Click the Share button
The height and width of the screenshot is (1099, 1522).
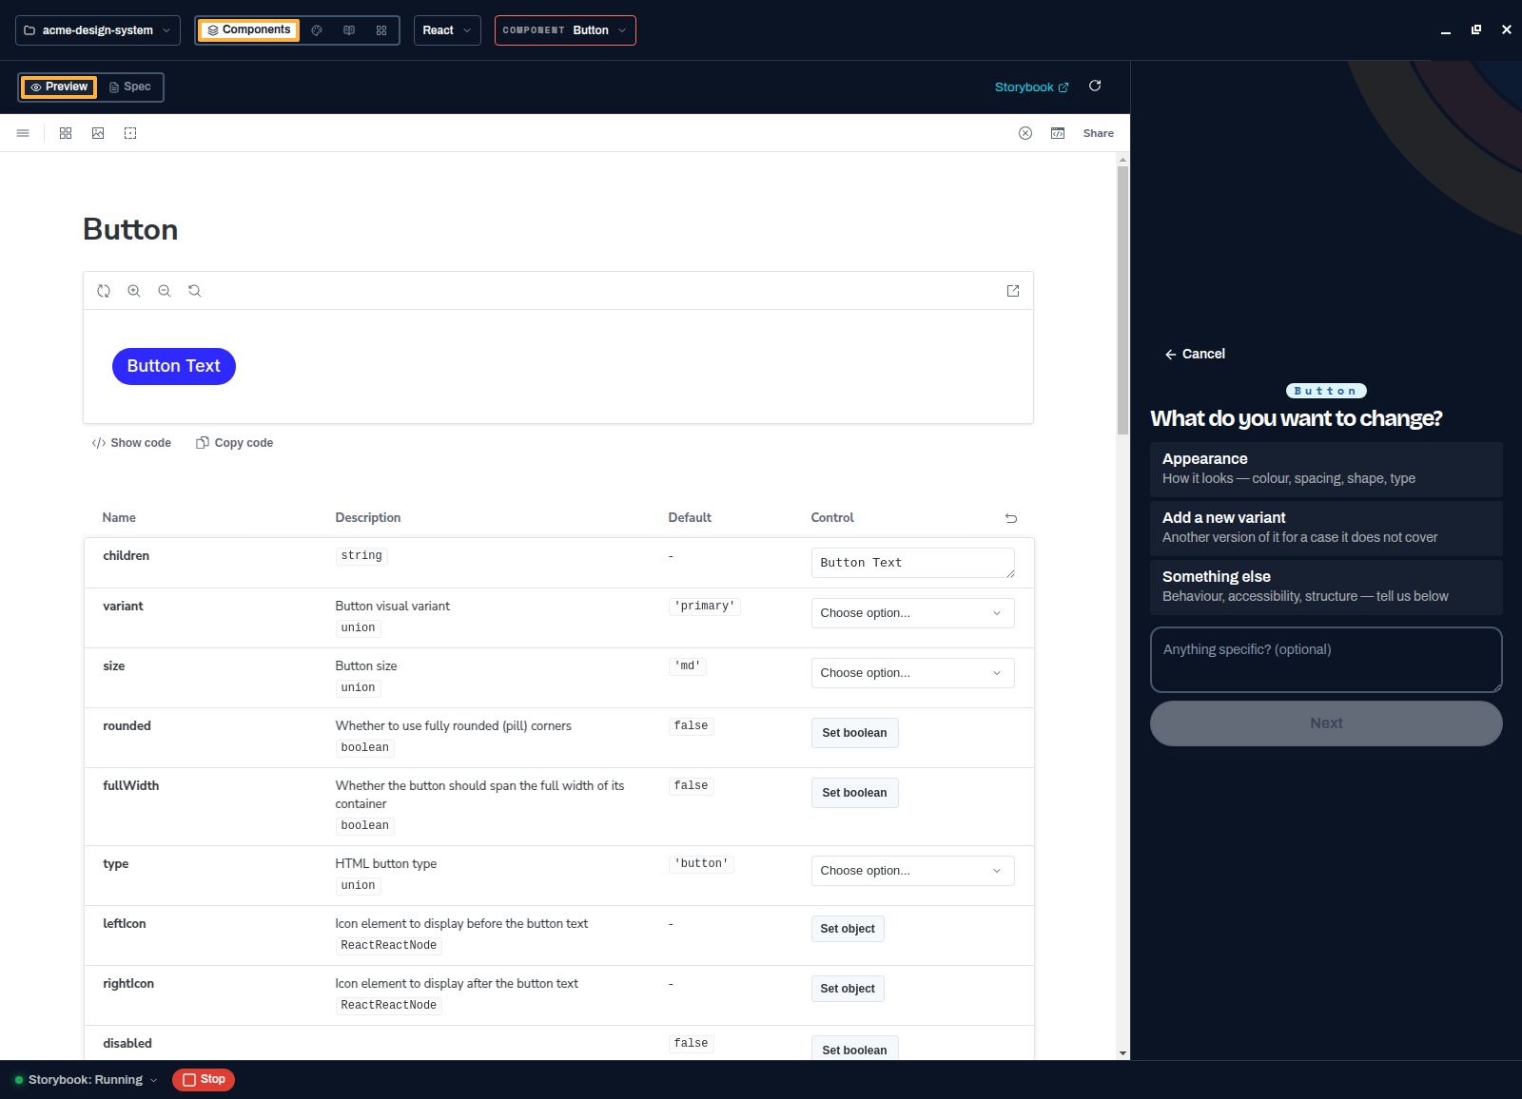pos(1098,133)
